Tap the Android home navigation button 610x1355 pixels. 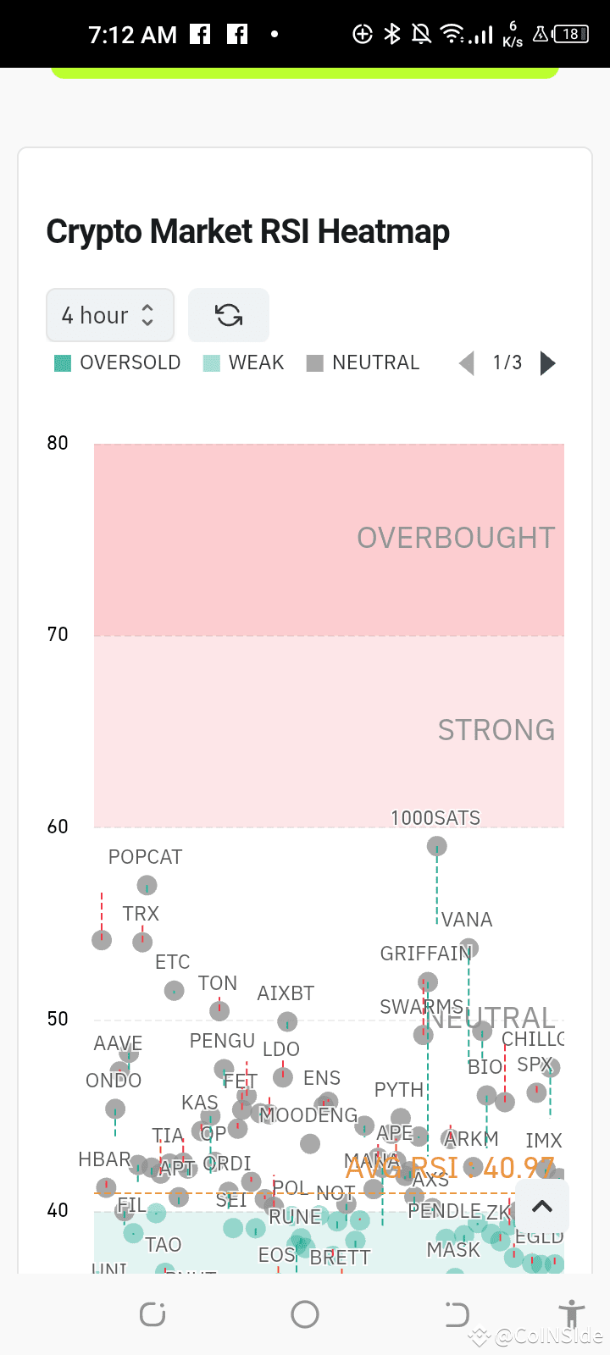[x=304, y=1314]
